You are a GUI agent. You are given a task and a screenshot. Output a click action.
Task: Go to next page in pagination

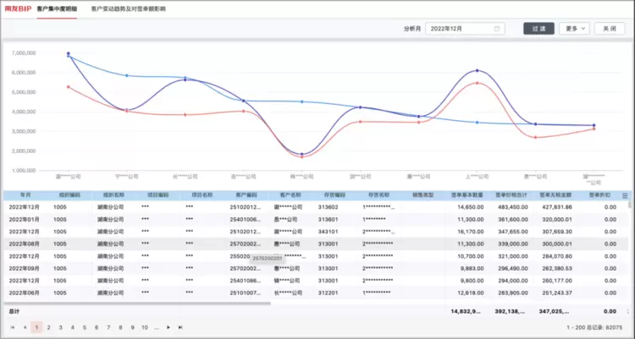168,326
